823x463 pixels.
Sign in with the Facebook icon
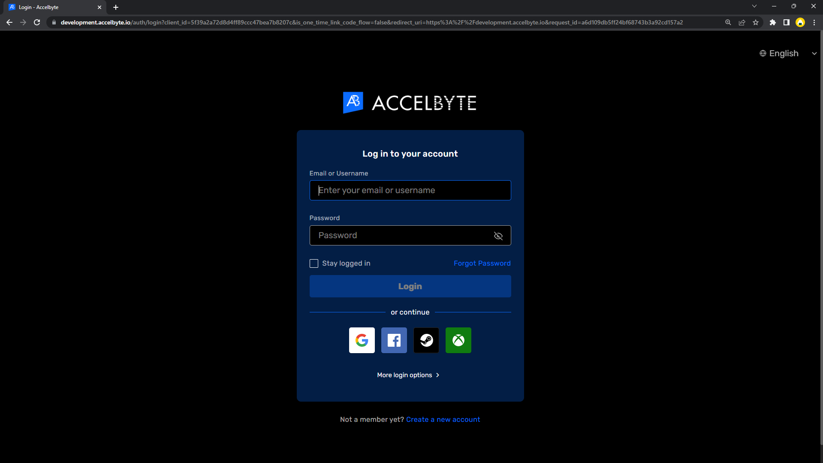(394, 340)
